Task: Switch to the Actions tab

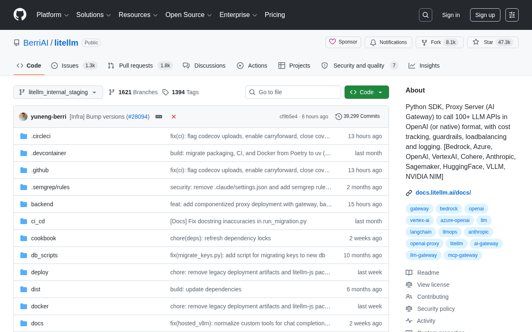Action: point(252,66)
